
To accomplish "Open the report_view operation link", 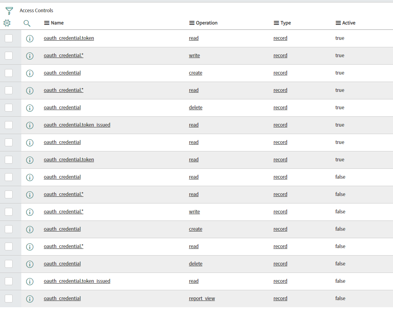I will coord(202,299).
